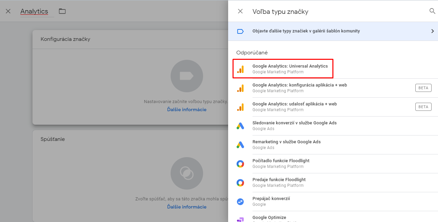This screenshot has width=438, height=222.
Task: Click Floodlight icon for Počítadlo funkcie
Action: pyautogui.click(x=240, y=164)
